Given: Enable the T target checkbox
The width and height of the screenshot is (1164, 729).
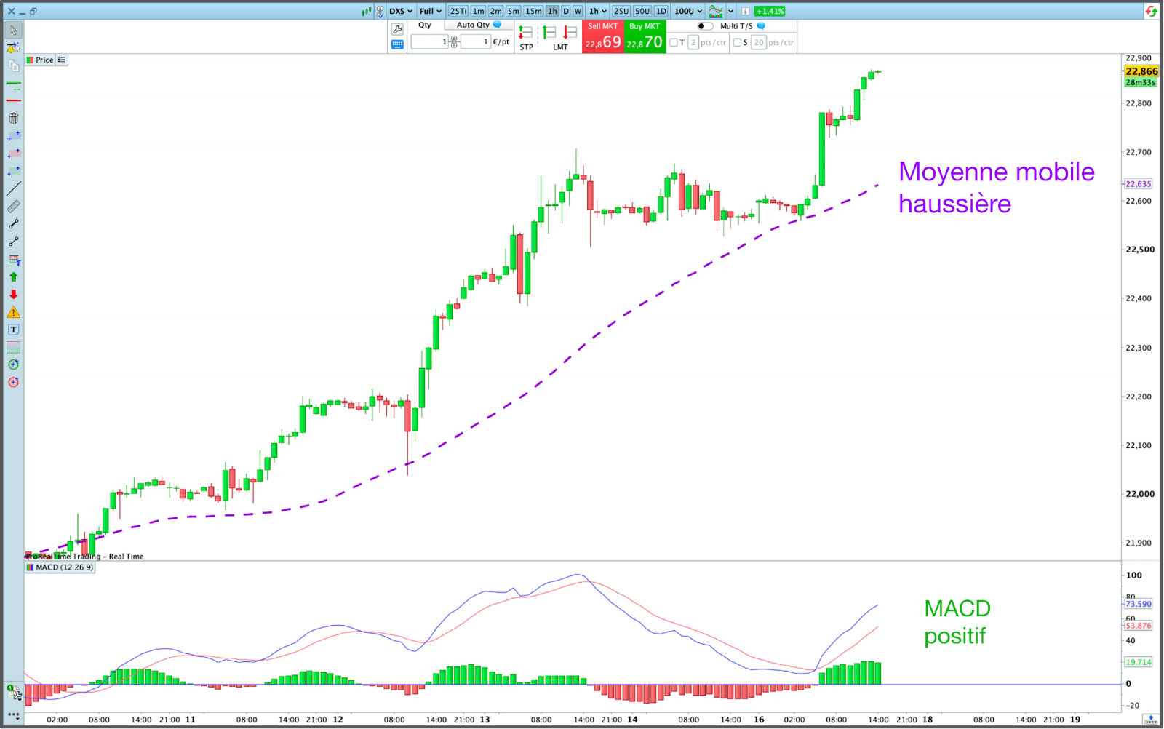Looking at the screenshot, I should click(x=674, y=42).
